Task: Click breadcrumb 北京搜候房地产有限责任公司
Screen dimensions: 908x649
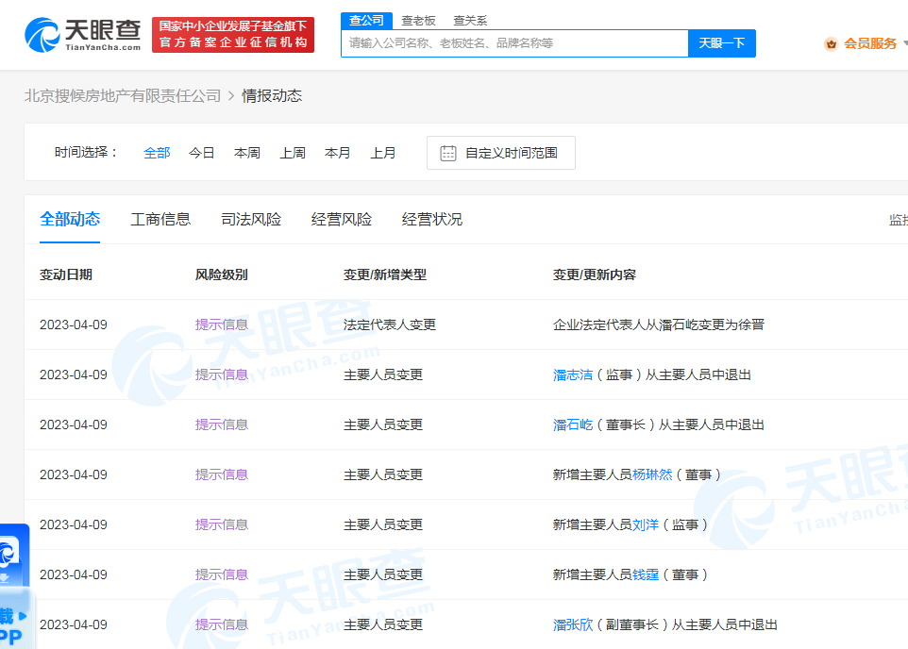Action: 123,95
